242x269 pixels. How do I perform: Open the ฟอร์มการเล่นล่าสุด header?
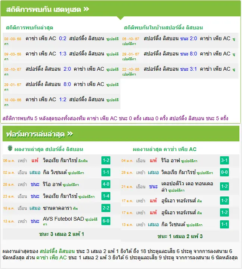[x=121, y=134]
